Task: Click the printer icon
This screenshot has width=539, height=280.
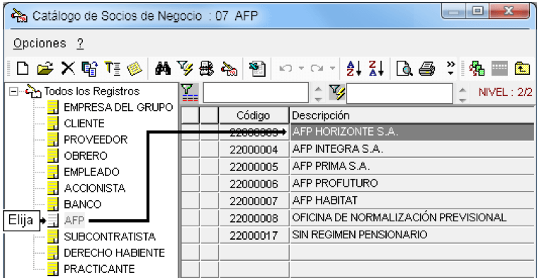Action: tap(426, 69)
